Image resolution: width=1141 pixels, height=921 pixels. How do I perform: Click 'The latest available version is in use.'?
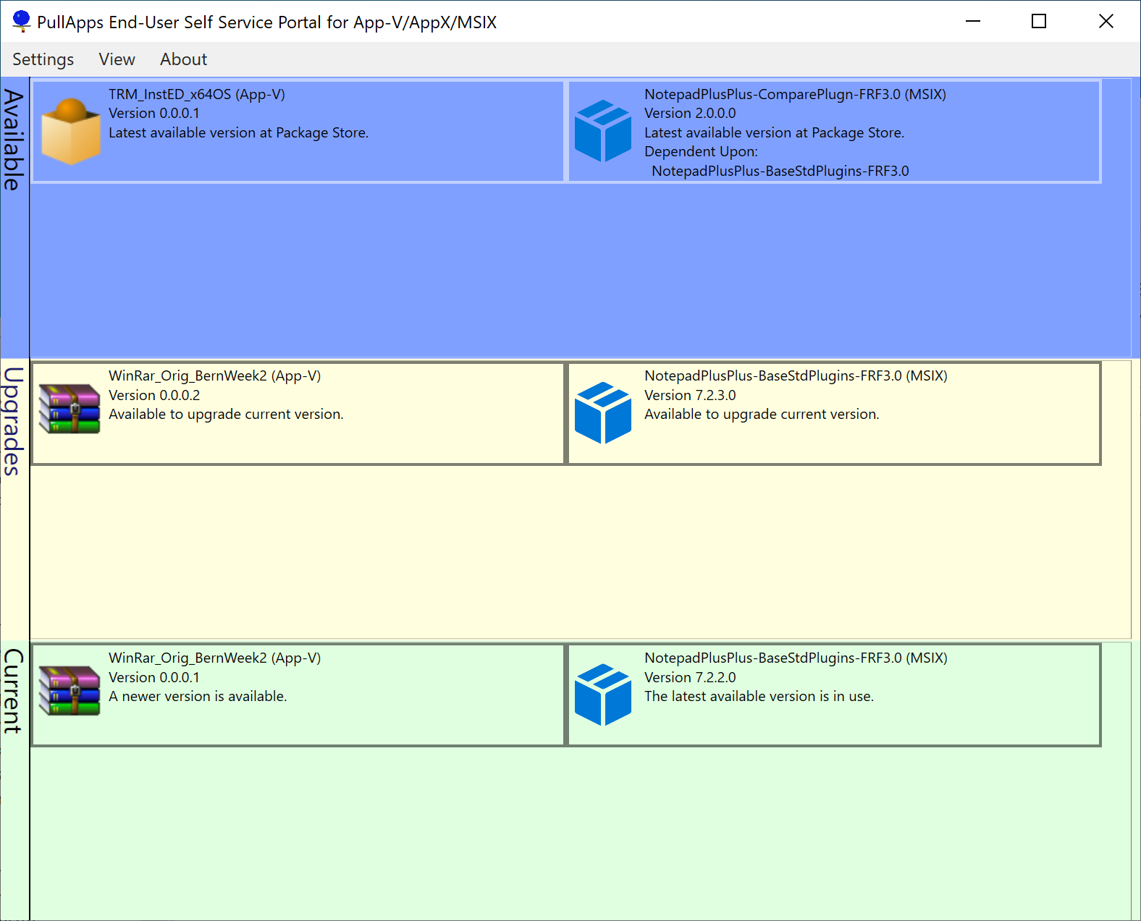(759, 696)
